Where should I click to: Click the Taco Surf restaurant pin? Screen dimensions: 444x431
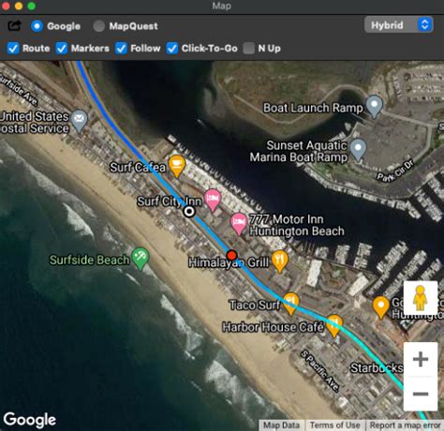[x=290, y=304]
